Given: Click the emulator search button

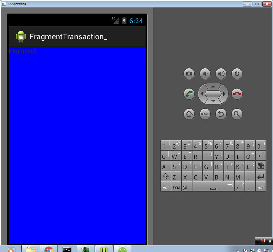Looking at the screenshot, I should tap(237, 114).
